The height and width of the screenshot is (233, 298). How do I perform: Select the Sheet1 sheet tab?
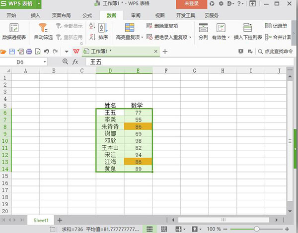[41, 220]
